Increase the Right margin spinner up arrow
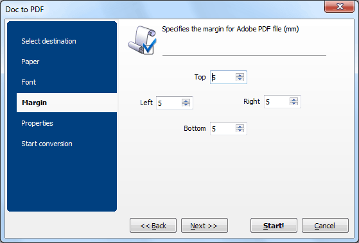 pos(293,99)
